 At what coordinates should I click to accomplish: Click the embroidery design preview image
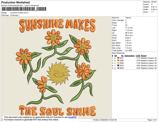56,68
